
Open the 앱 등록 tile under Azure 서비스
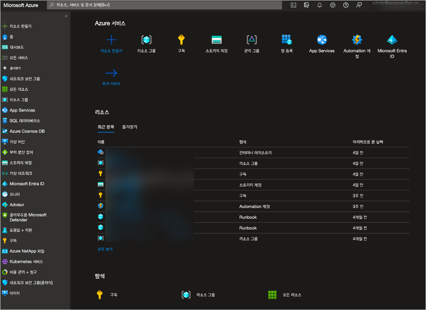pos(287,44)
